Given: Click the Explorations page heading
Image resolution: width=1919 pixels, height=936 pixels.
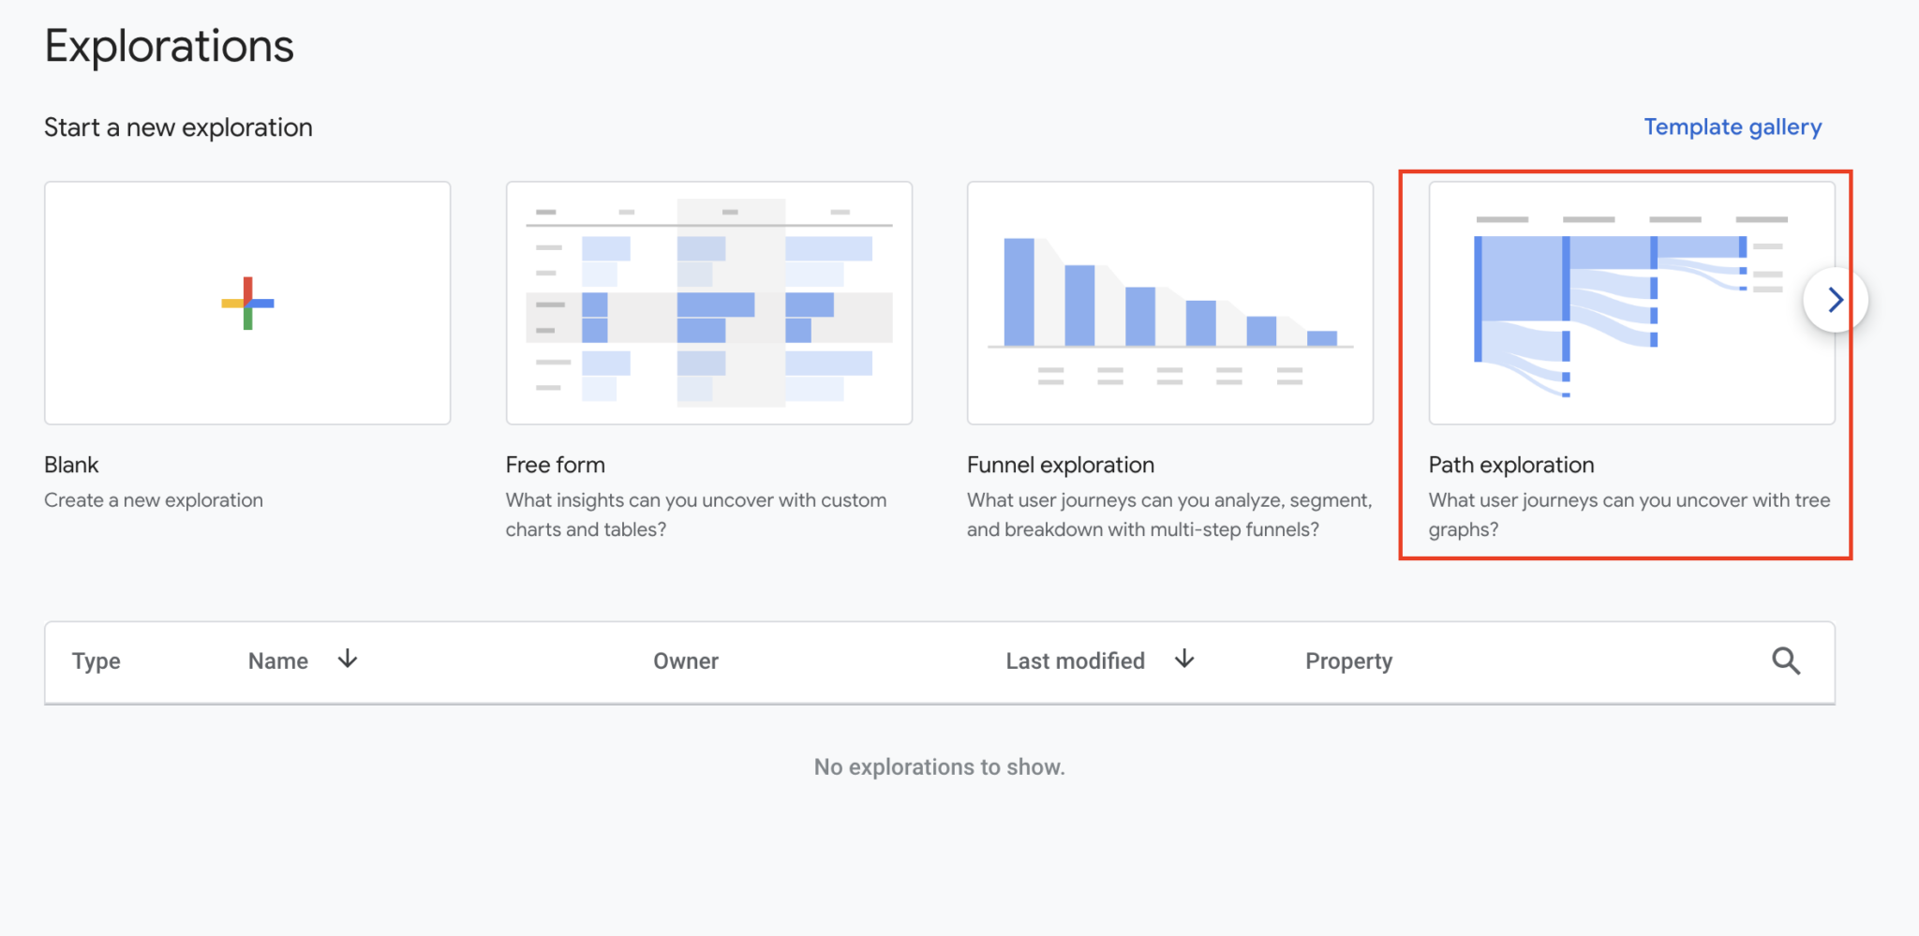Looking at the screenshot, I should coord(169,44).
